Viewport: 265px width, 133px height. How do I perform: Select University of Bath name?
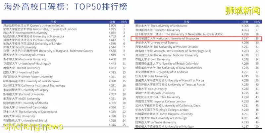[21, 73]
